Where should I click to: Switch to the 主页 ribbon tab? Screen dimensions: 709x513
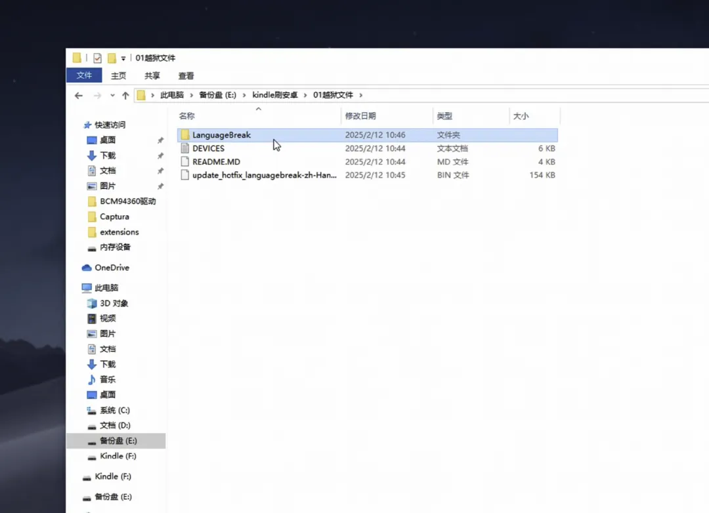point(118,76)
